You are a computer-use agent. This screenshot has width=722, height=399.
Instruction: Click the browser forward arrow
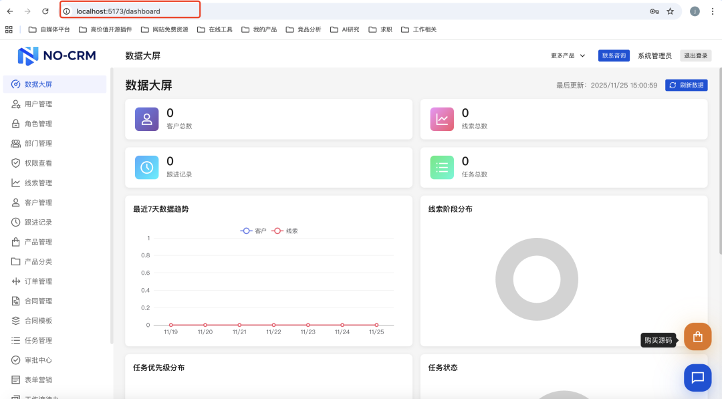27,11
